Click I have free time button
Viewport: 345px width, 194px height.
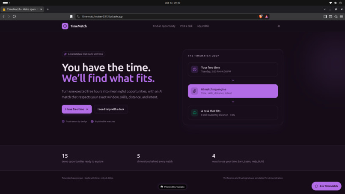click(77, 109)
